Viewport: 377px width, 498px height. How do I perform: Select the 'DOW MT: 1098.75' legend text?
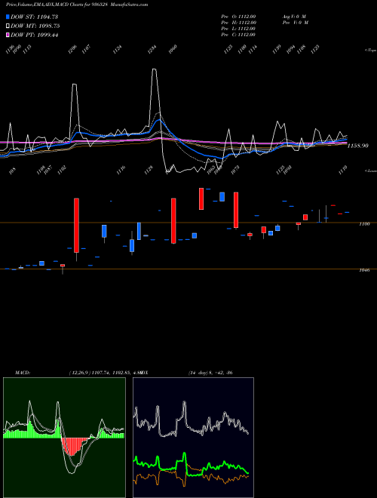(x=35, y=26)
